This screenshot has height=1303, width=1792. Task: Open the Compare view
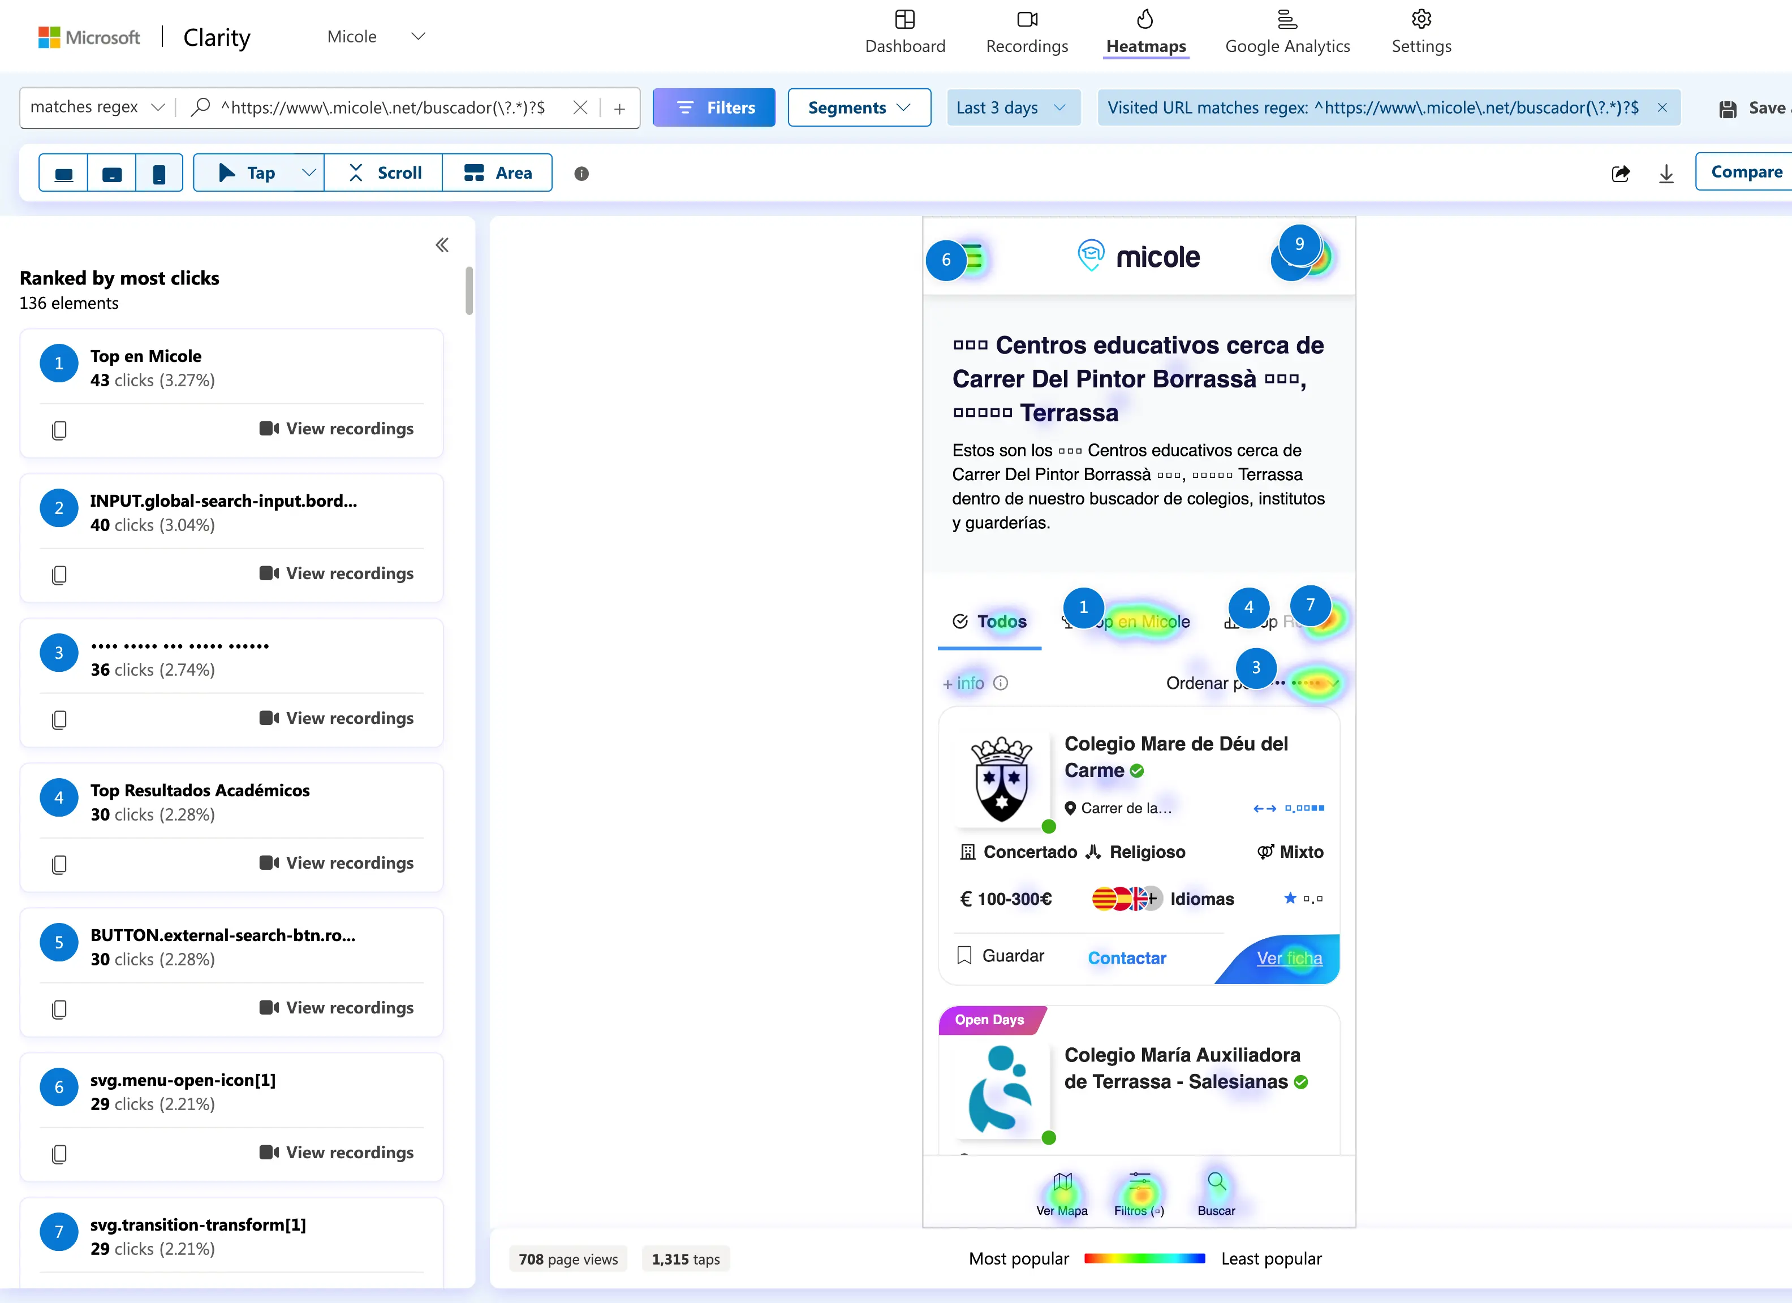pyautogui.click(x=1746, y=171)
